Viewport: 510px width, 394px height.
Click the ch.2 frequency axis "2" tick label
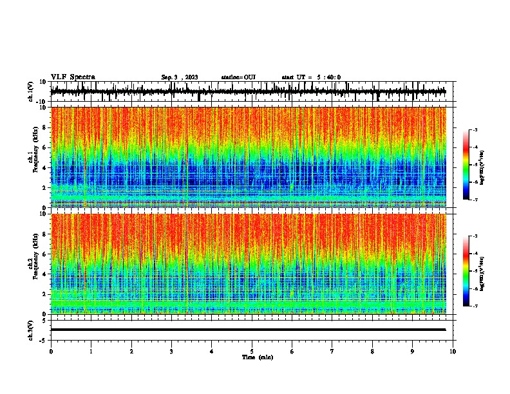45,294
